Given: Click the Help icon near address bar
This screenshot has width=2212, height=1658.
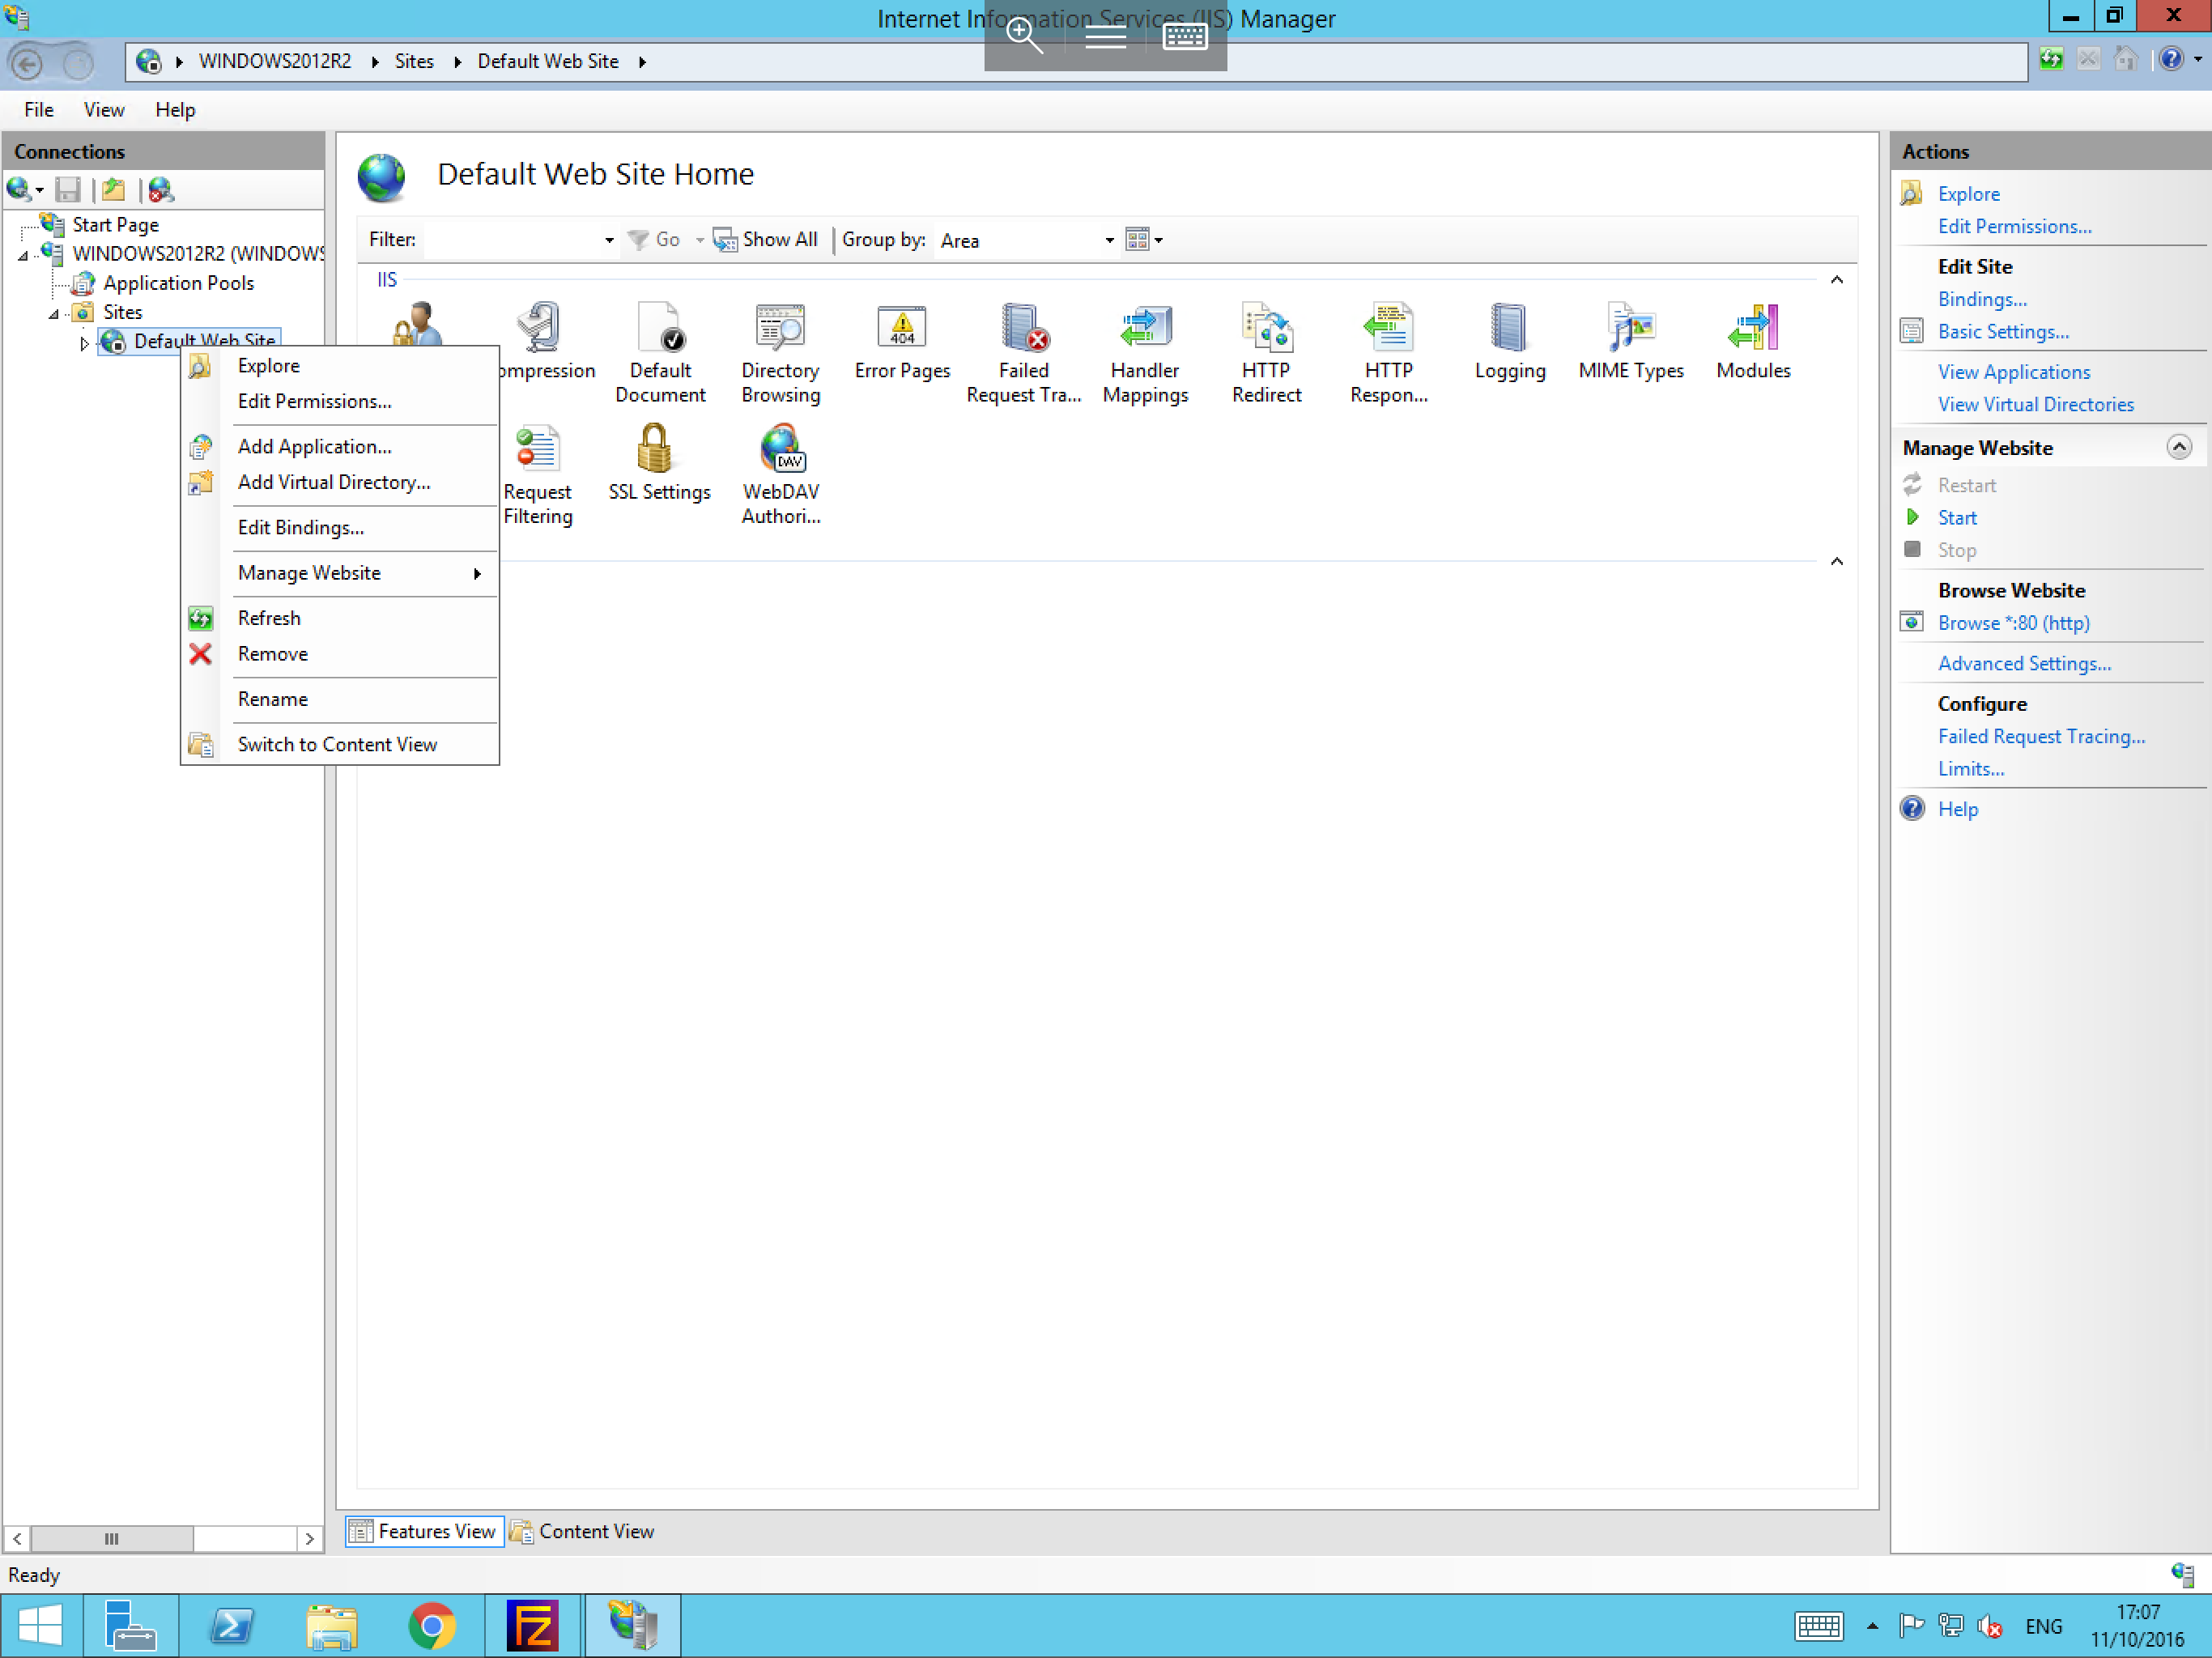Looking at the screenshot, I should pos(2169,59).
